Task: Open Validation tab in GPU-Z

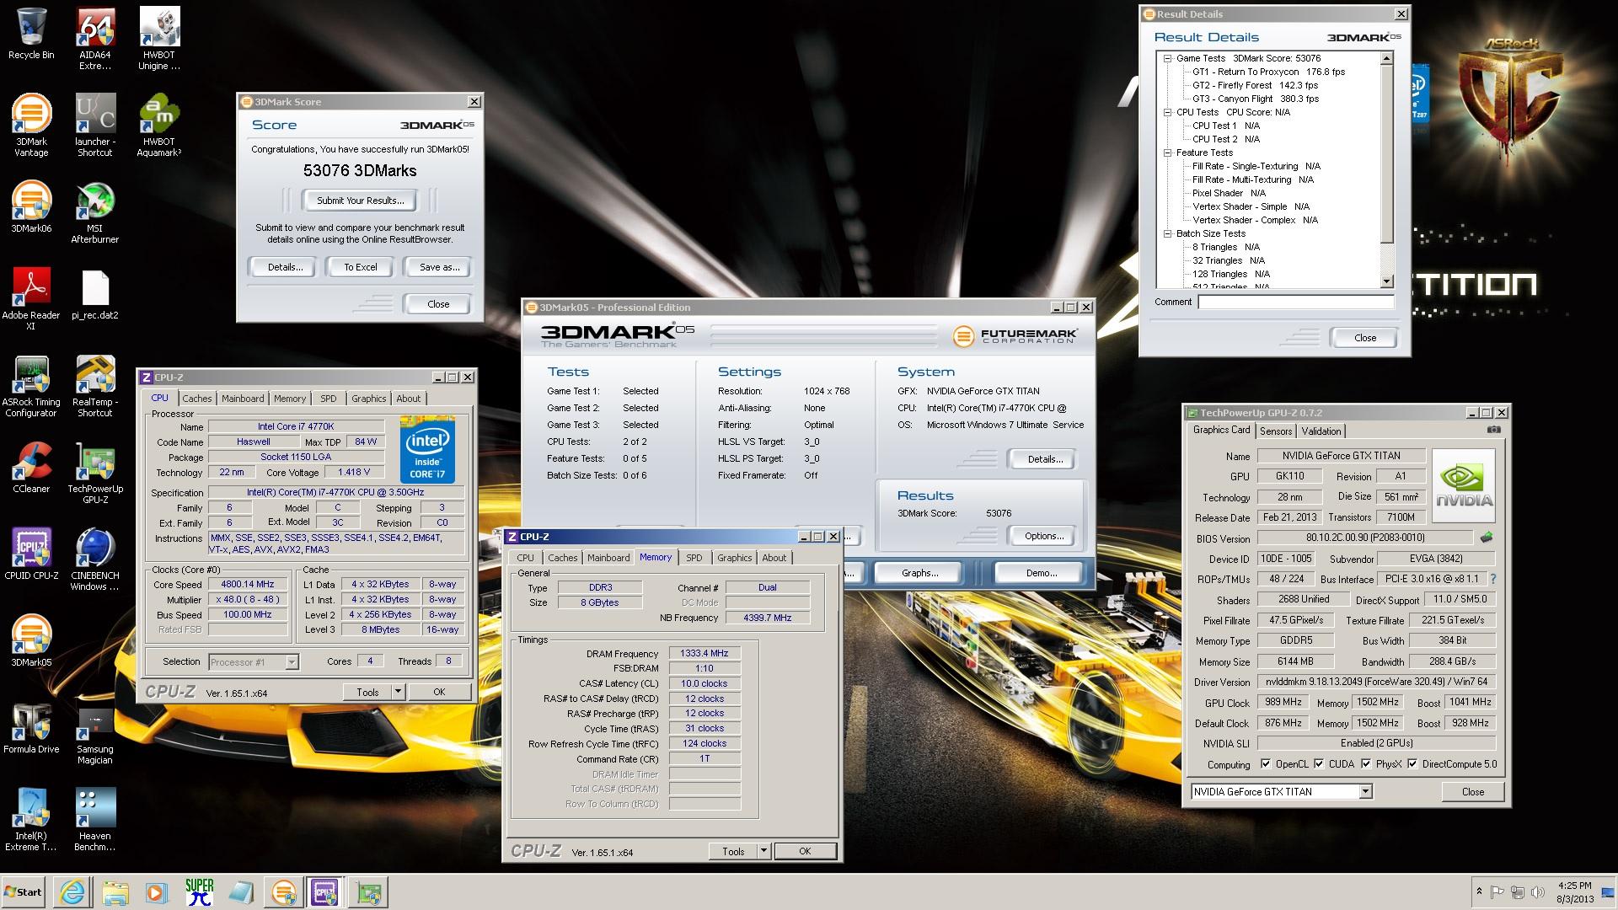Action: pyautogui.click(x=1321, y=431)
